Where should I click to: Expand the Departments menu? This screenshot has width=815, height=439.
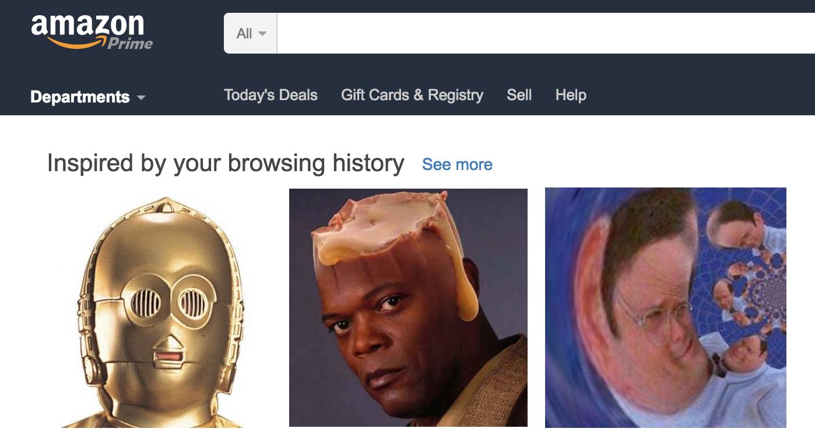(87, 97)
